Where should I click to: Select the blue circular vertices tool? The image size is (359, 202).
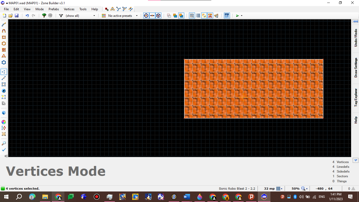[x=4, y=62]
